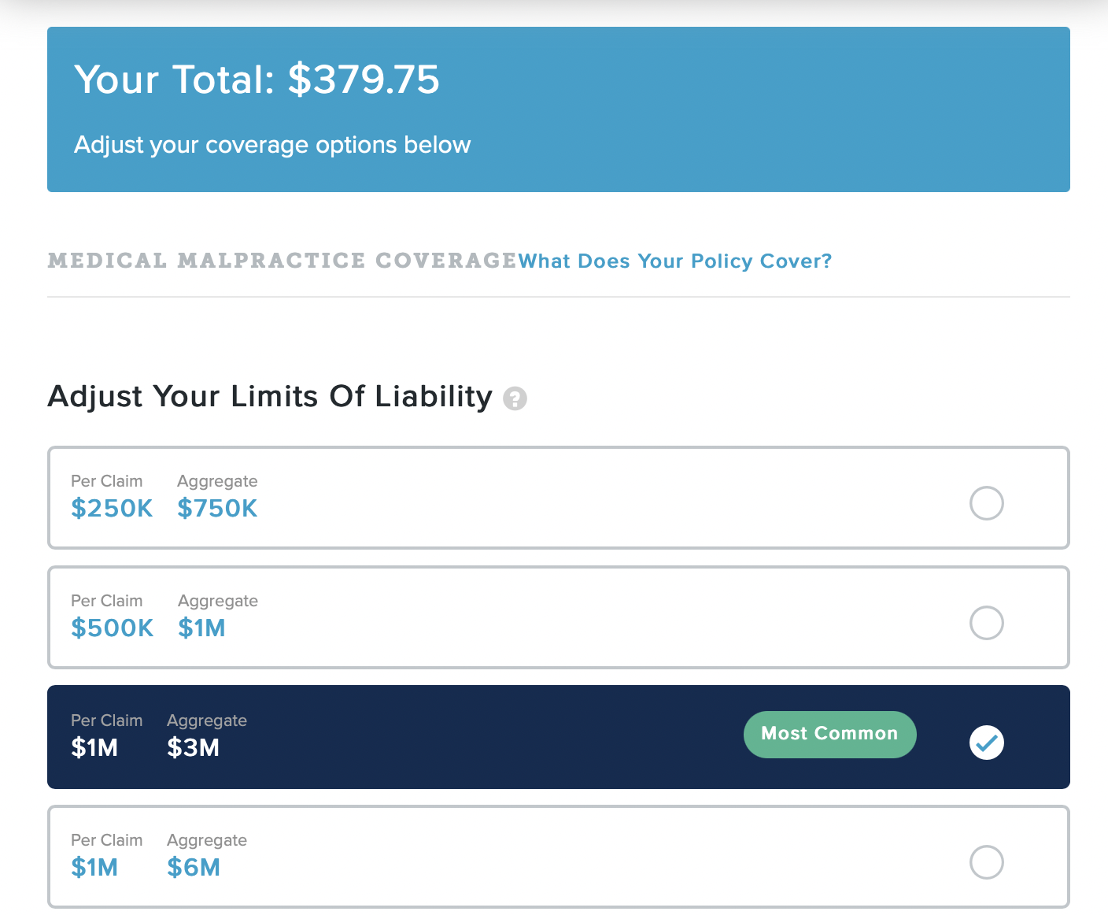Click the Your Total $379.75 heading
Screen dimensions: 1108x915
click(x=257, y=80)
